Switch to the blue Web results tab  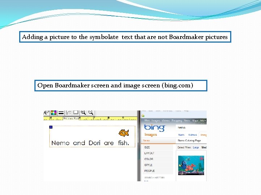click(x=181, y=135)
